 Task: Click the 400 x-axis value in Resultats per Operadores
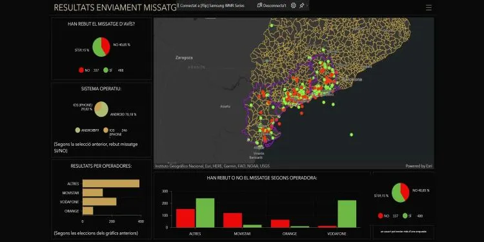click(141, 221)
